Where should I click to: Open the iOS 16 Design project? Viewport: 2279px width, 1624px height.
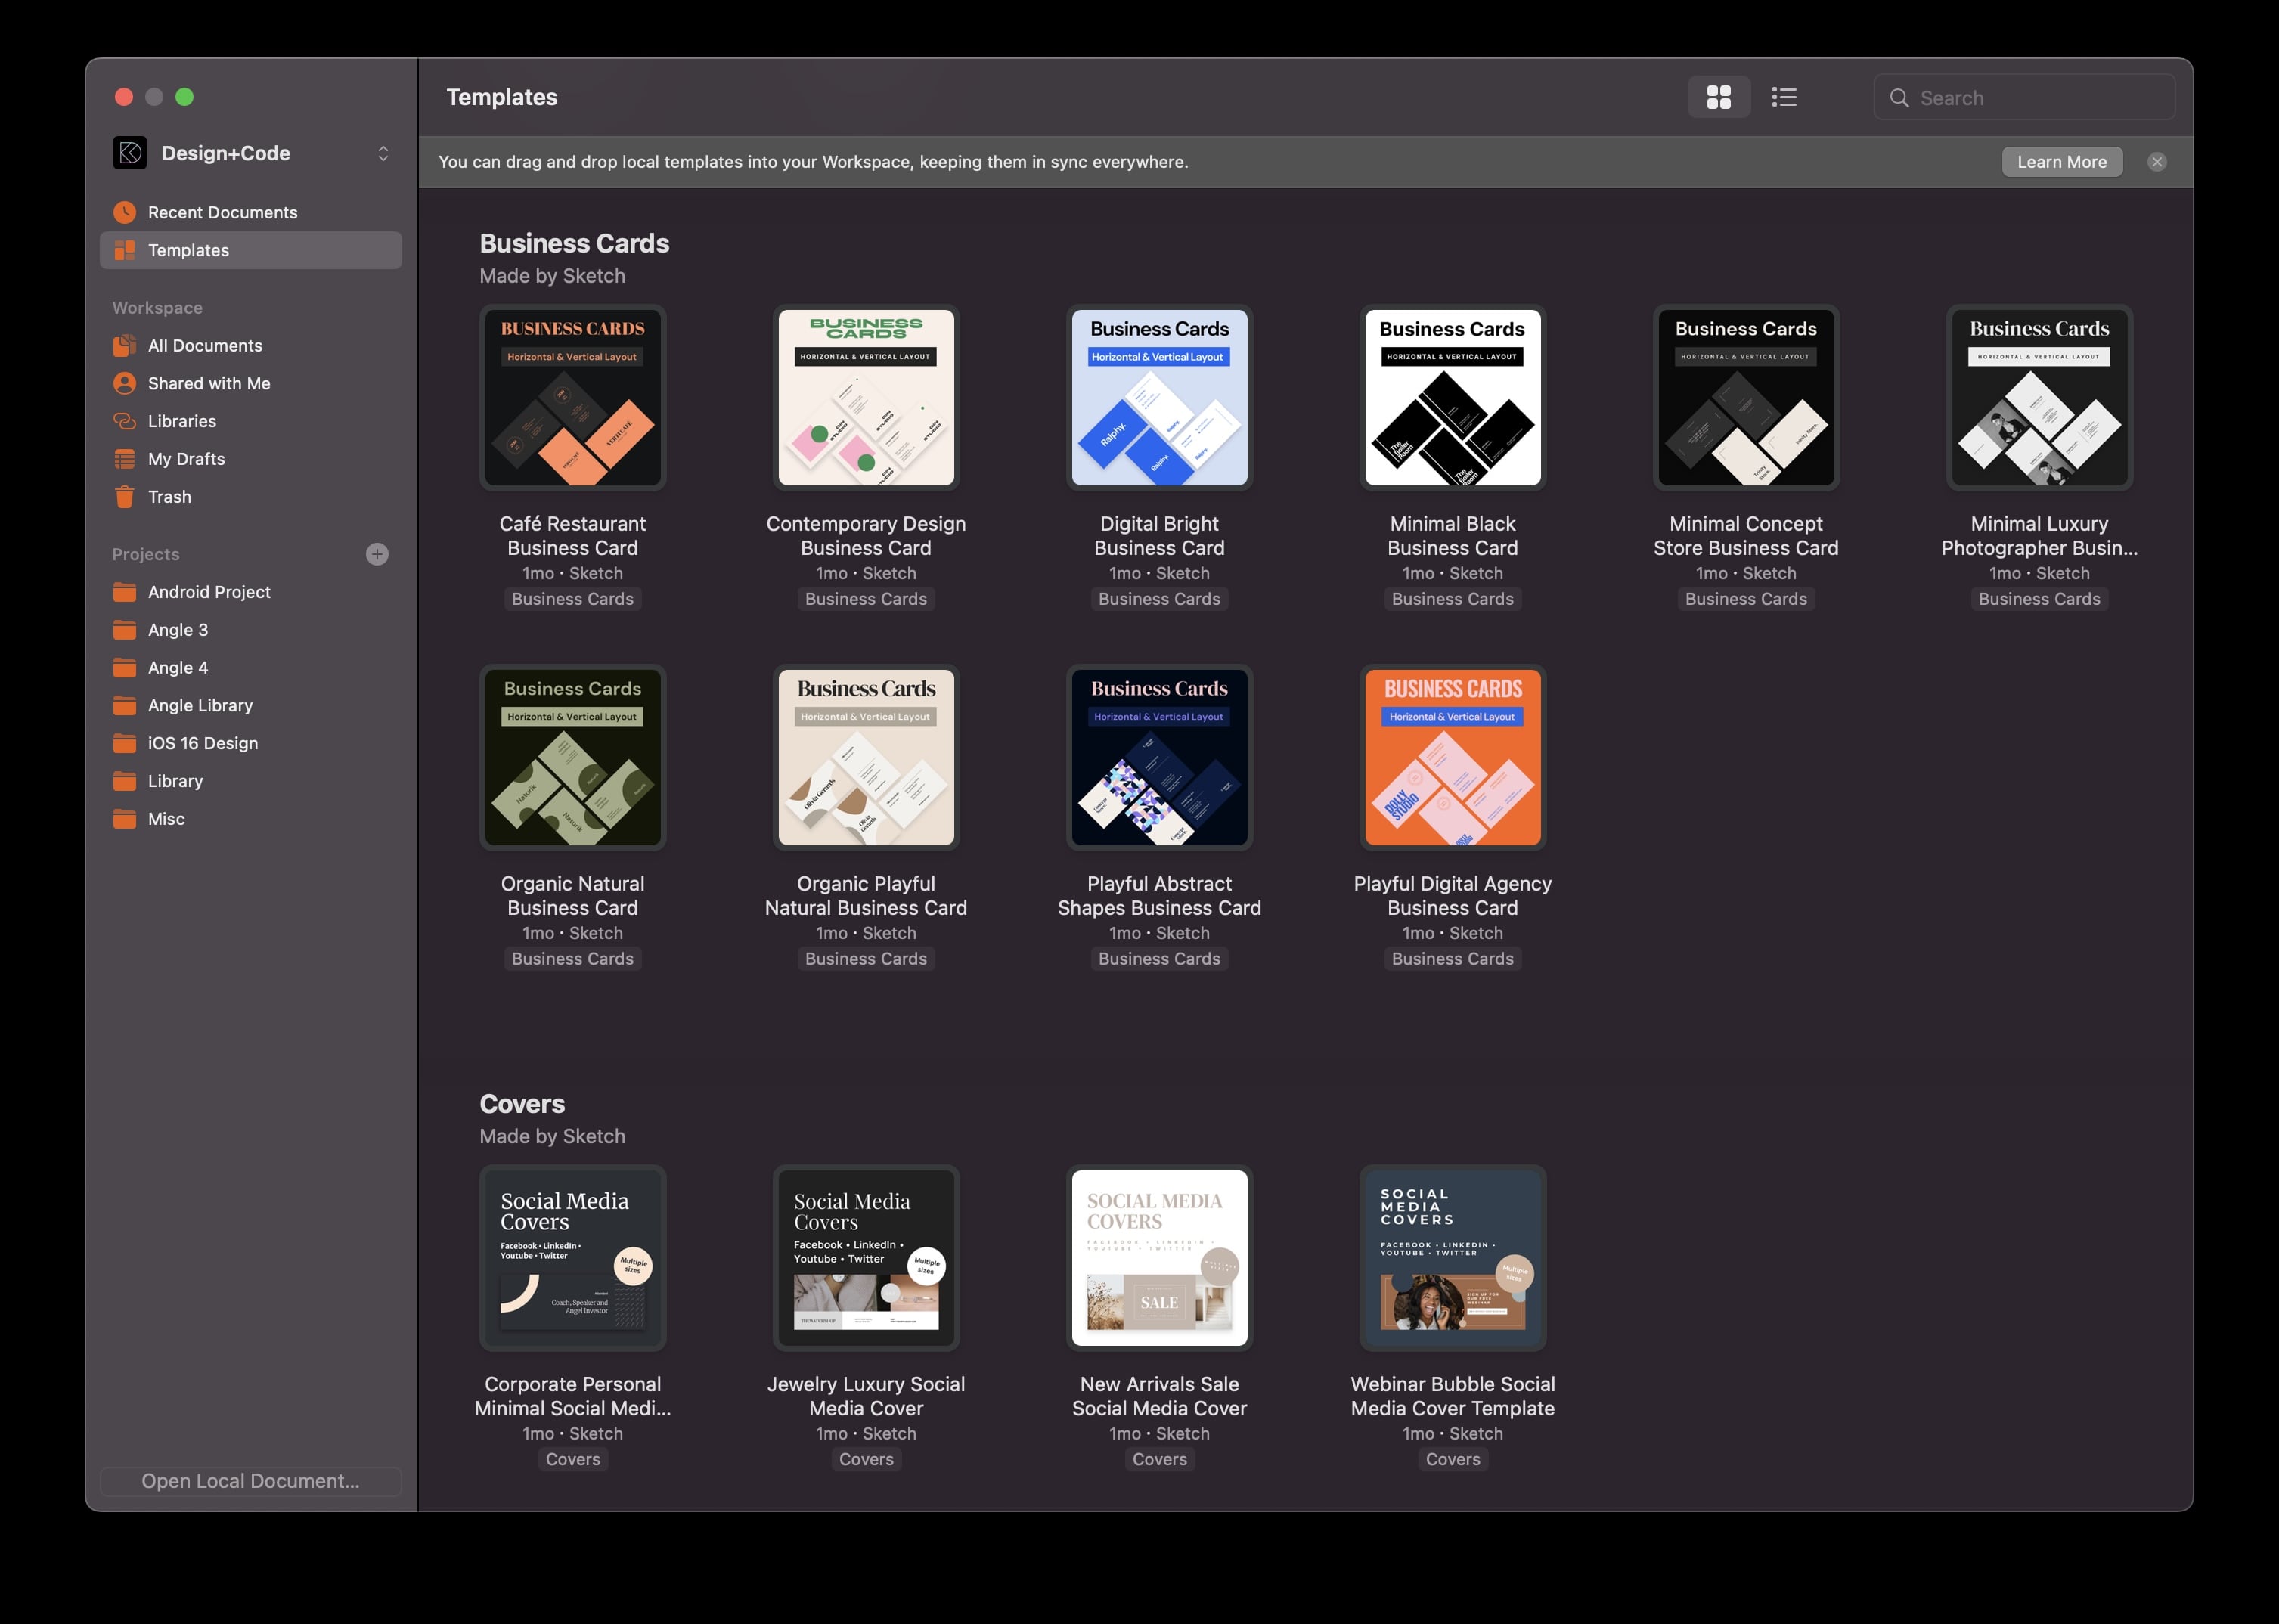click(202, 743)
